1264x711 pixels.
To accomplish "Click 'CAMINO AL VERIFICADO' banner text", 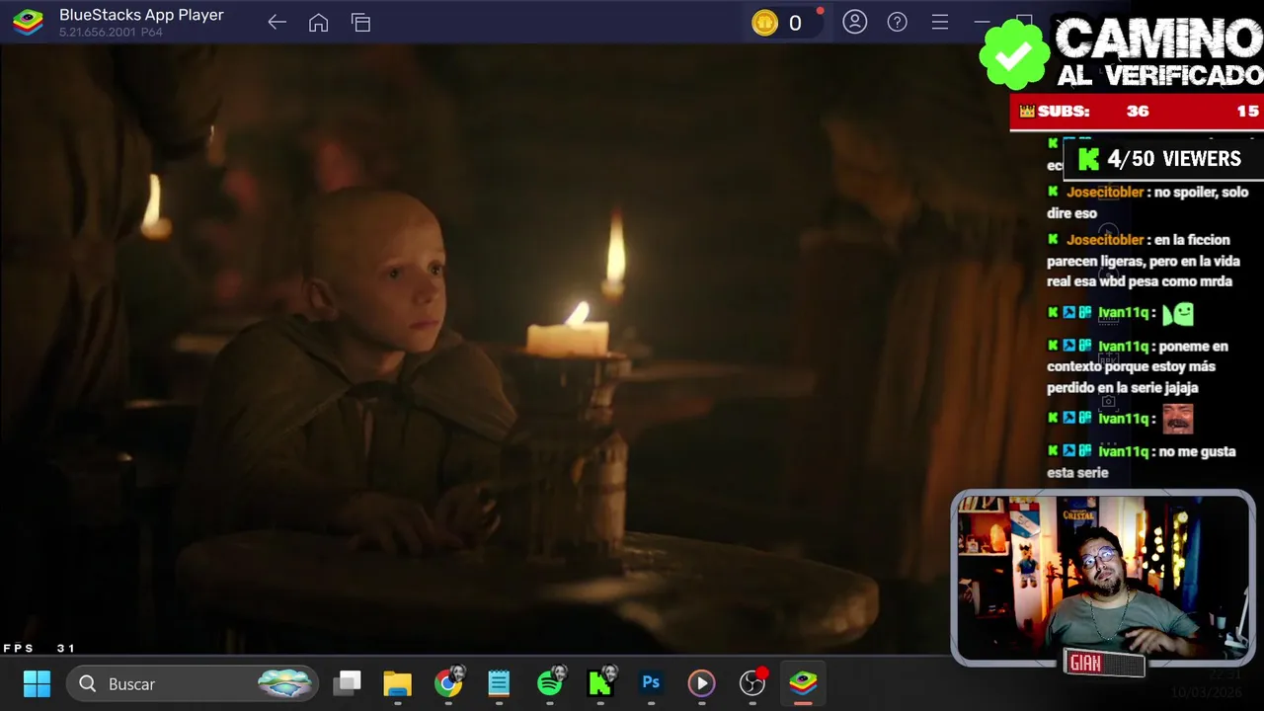I will (x=1159, y=52).
